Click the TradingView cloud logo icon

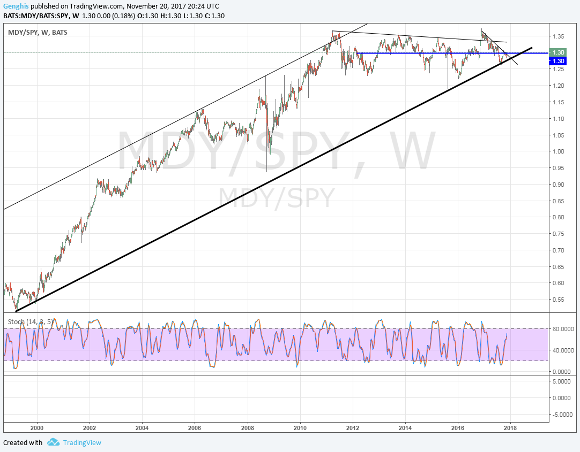(x=53, y=442)
